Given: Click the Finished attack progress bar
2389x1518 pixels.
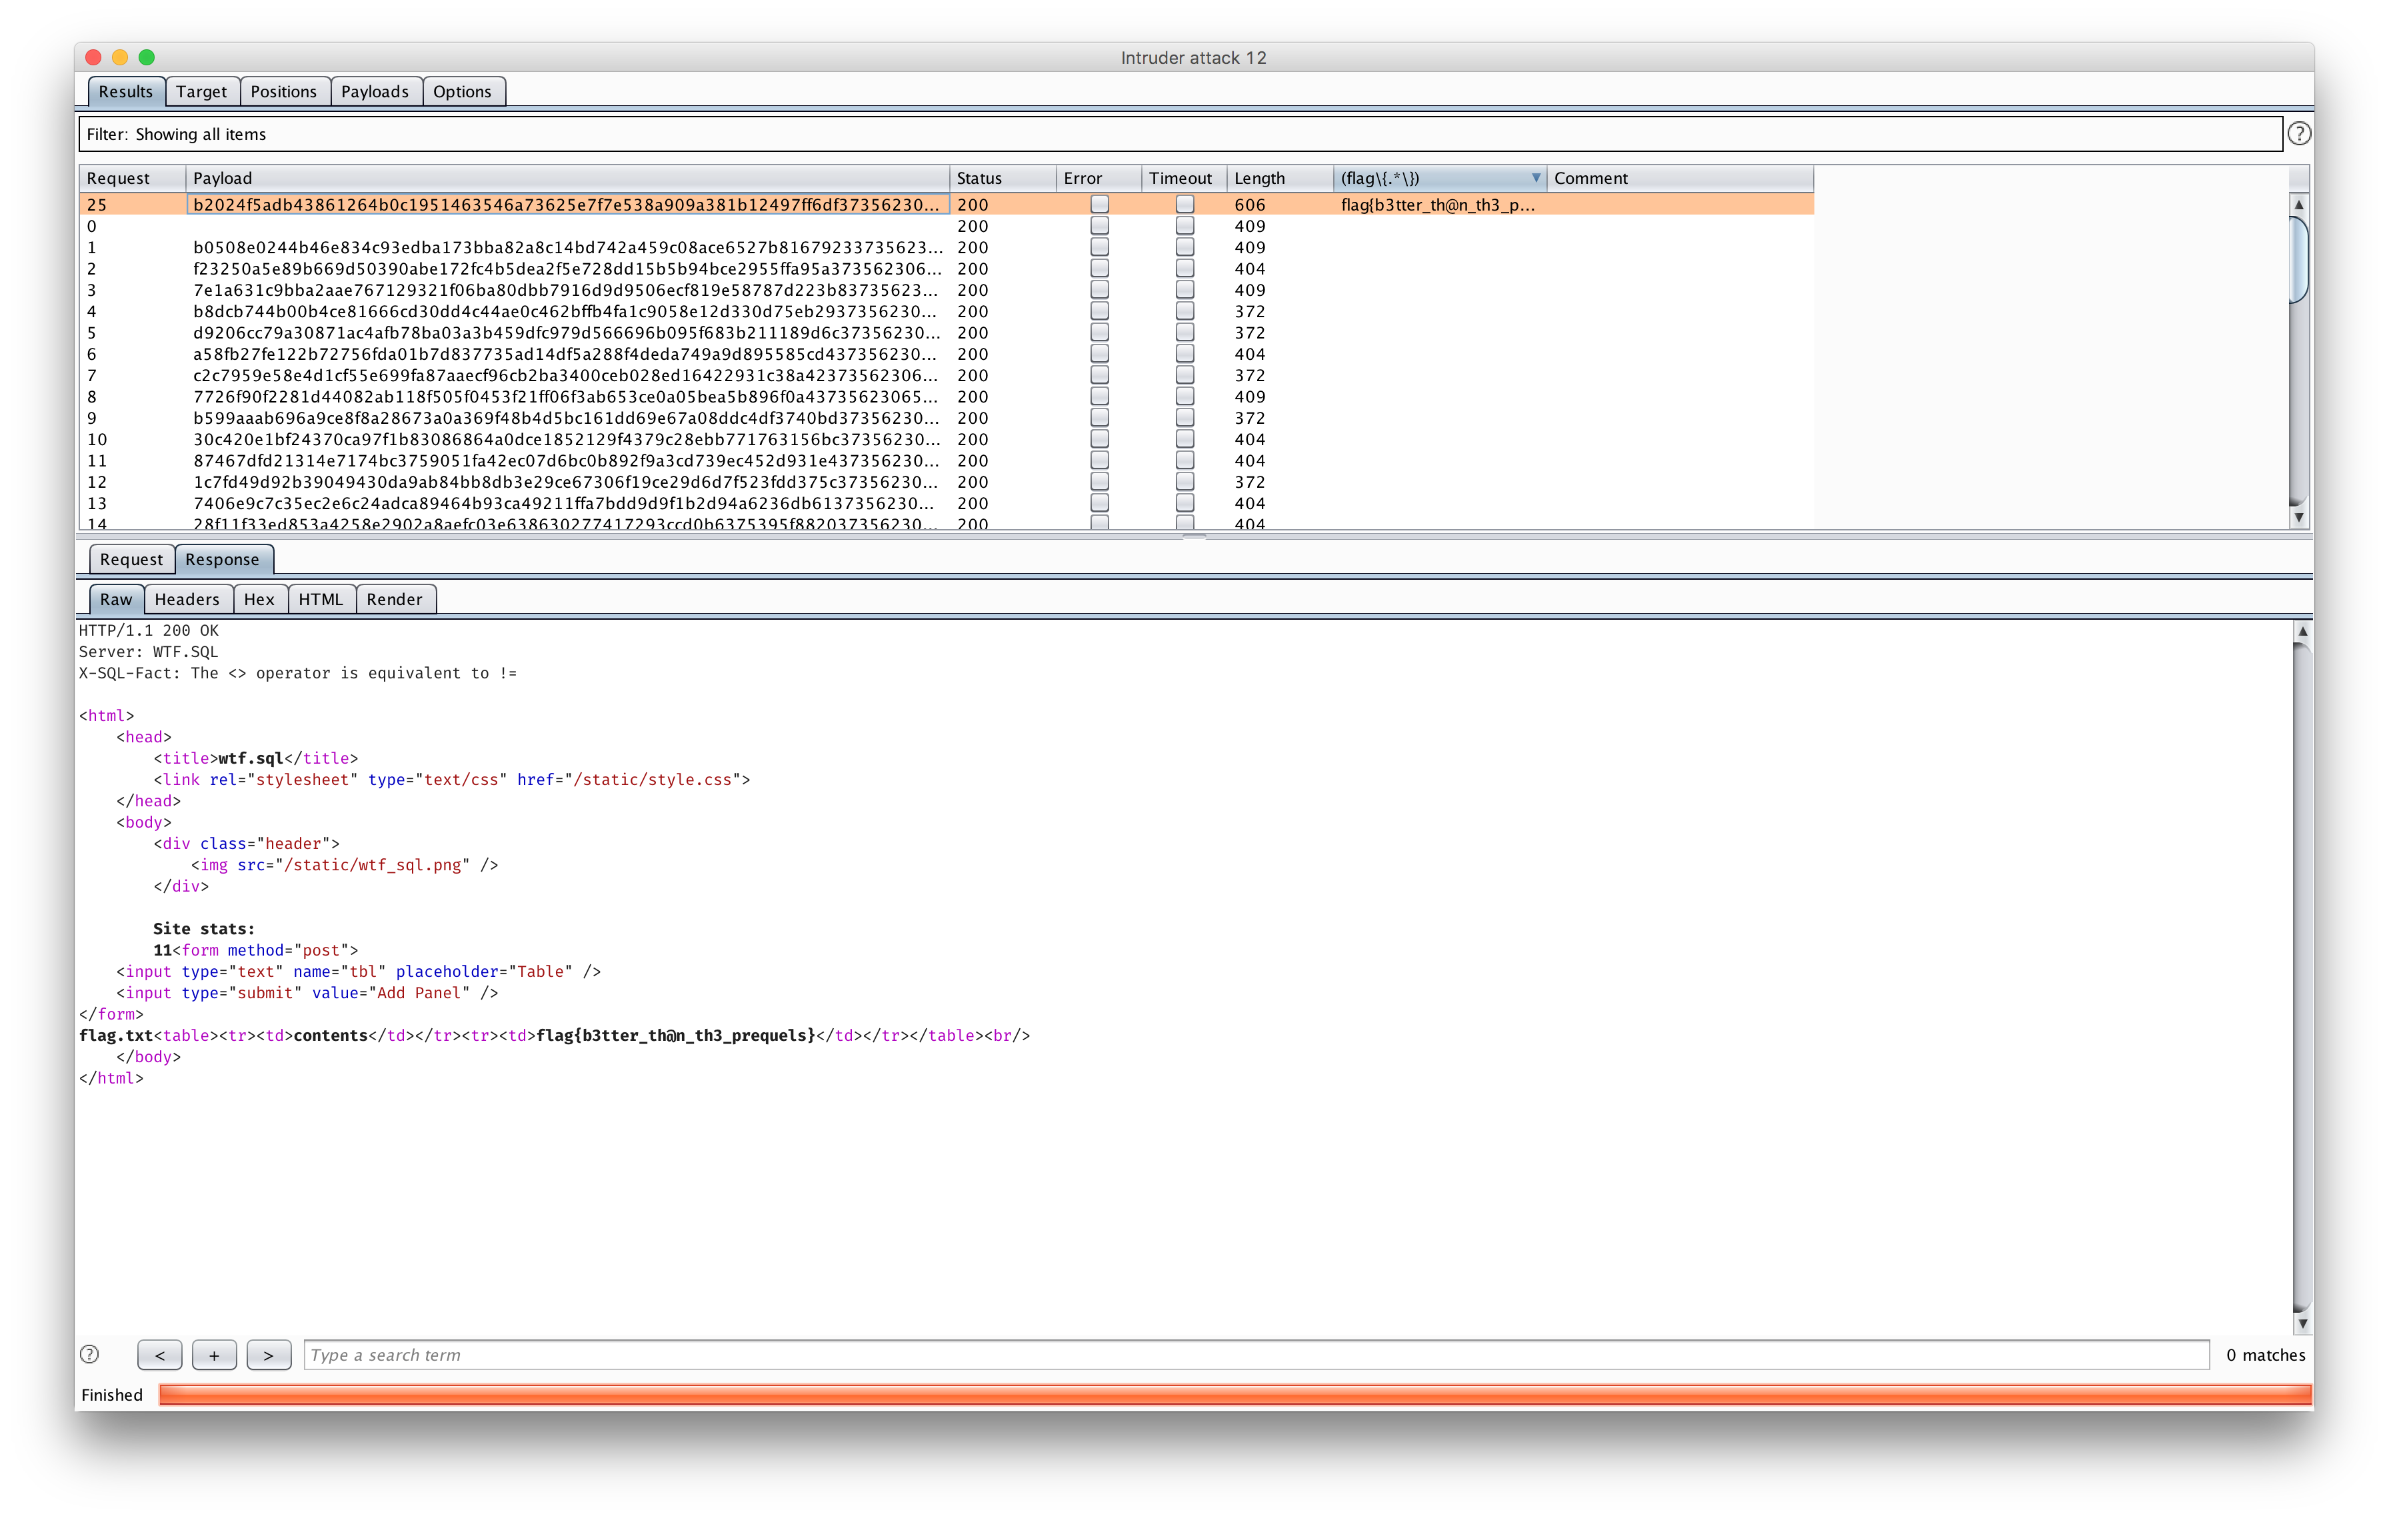Looking at the screenshot, I should coord(1234,1394).
